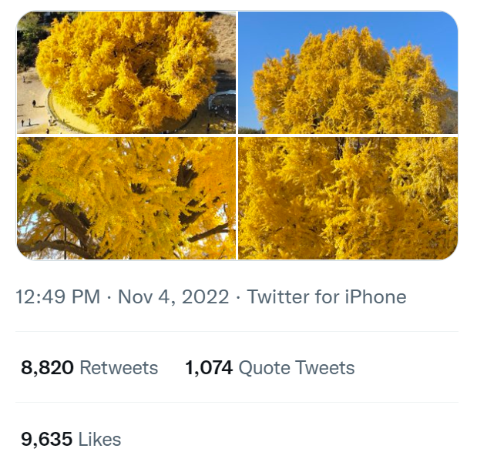Screen dimensions: 477x462
Task: Open the bottom-right dense yellow leaves photo
Action: [x=348, y=198]
